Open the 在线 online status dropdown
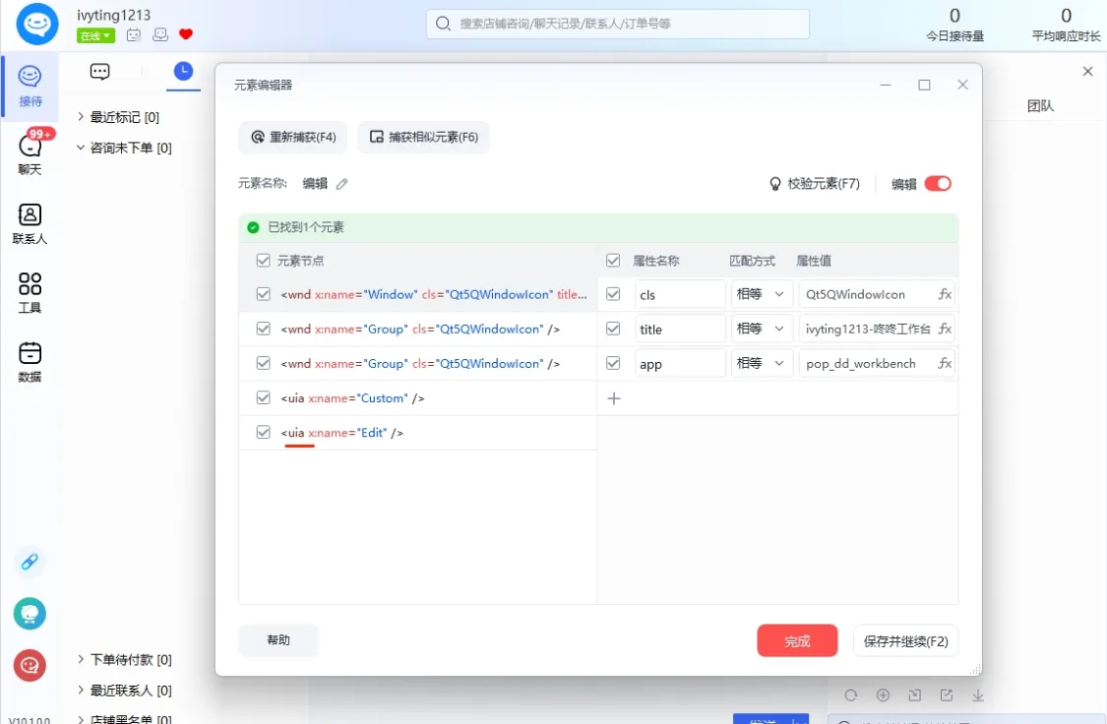 [95, 35]
